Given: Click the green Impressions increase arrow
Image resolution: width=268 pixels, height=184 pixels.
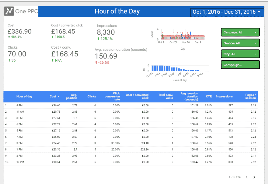Looking at the screenshot, I should tap(98, 39).
